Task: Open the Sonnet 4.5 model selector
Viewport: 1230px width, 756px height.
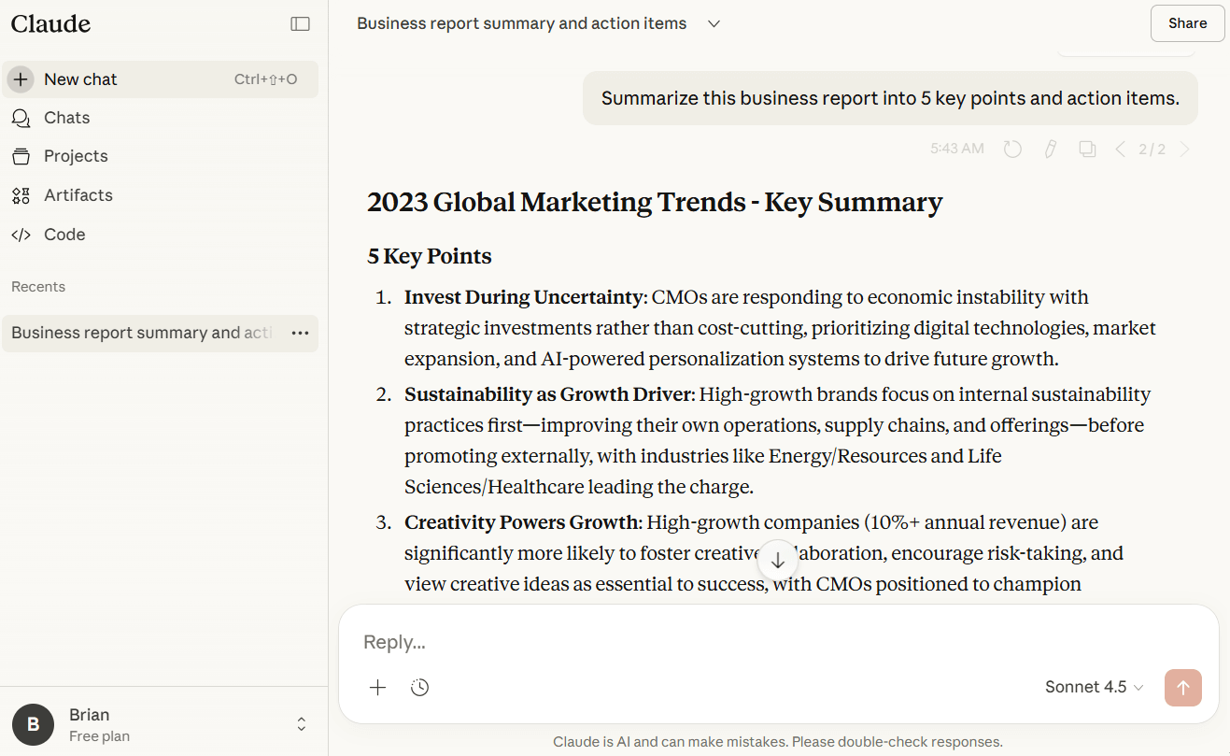Action: [1094, 688]
